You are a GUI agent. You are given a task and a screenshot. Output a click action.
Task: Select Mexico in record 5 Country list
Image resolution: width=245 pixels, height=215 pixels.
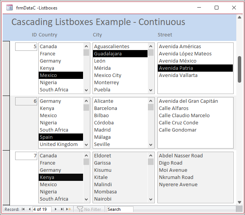click(x=61, y=75)
